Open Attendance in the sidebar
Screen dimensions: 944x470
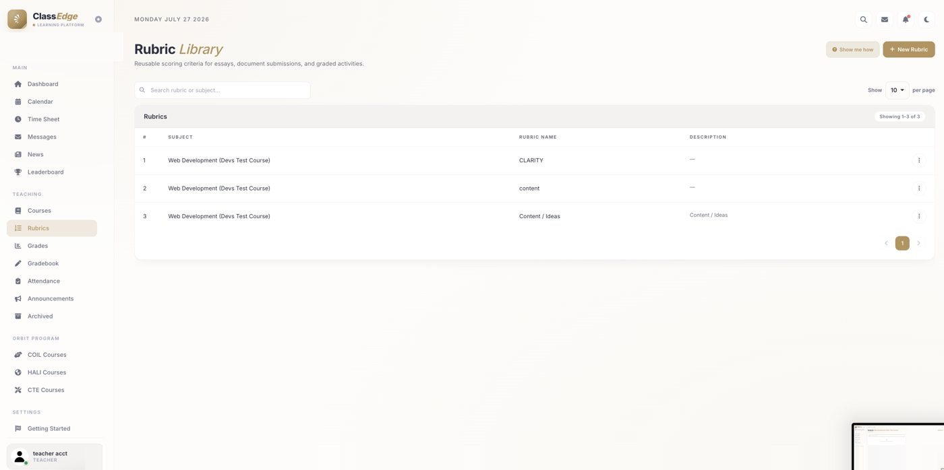52,281
